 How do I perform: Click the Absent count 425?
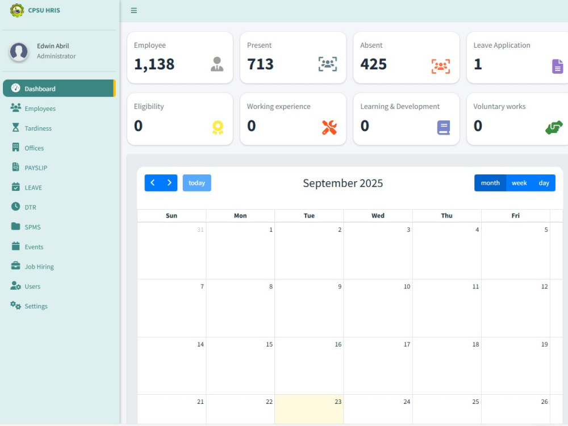(374, 64)
